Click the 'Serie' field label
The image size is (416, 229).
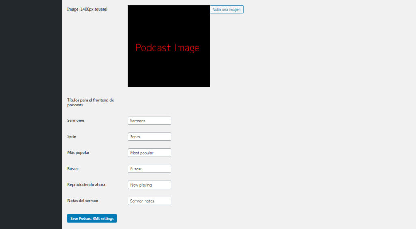pyautogui.click(x=72, y=137)
